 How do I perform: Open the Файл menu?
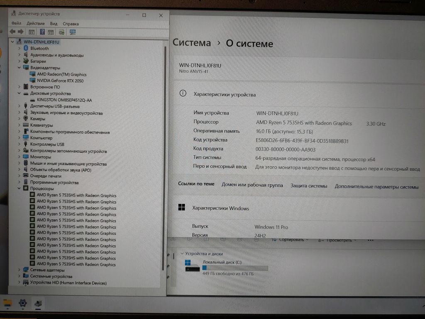coord(16,24)
